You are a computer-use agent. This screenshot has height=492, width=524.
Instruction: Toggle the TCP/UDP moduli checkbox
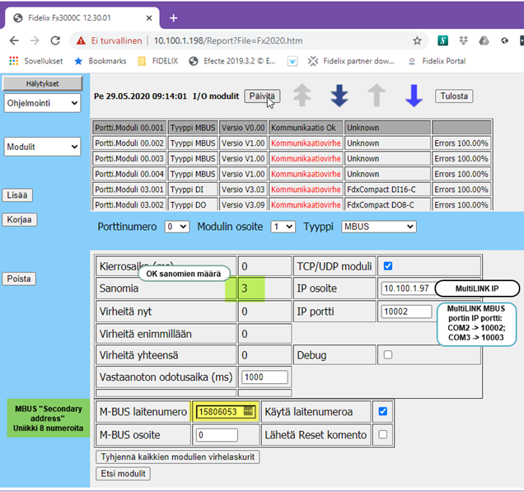coord(388,266)
